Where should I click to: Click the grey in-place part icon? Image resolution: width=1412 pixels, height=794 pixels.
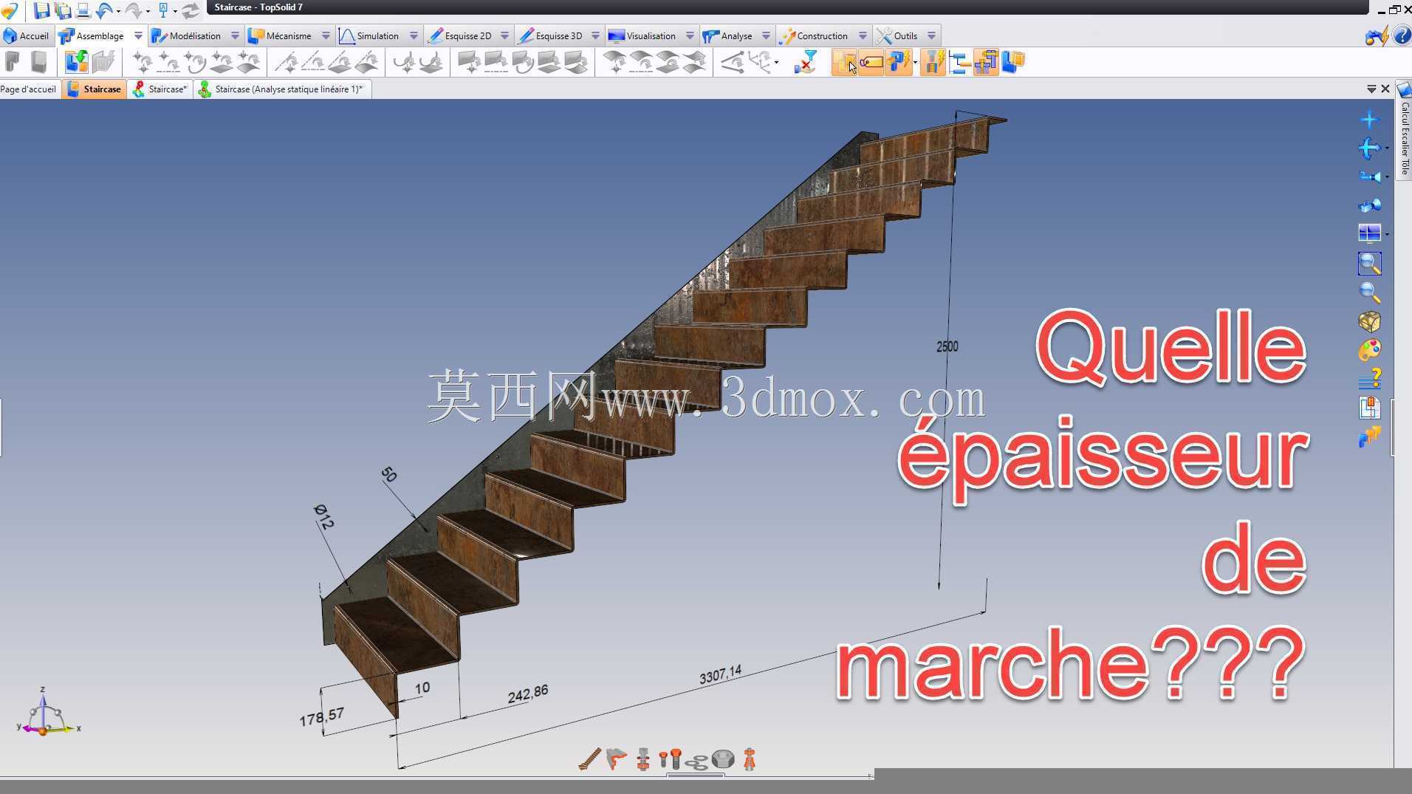tap(104, 62)
